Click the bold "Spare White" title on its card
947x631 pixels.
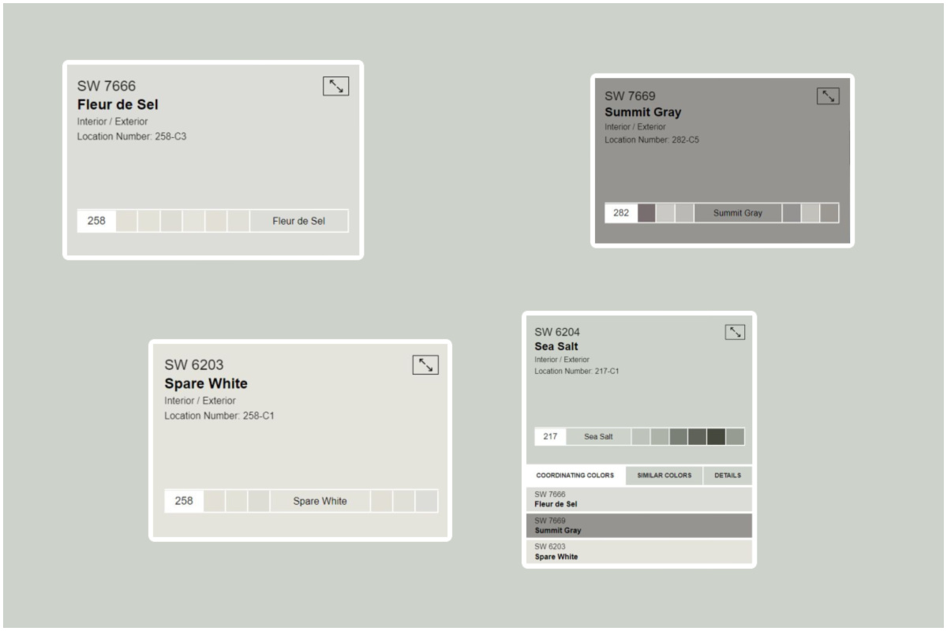pos(206,383)
